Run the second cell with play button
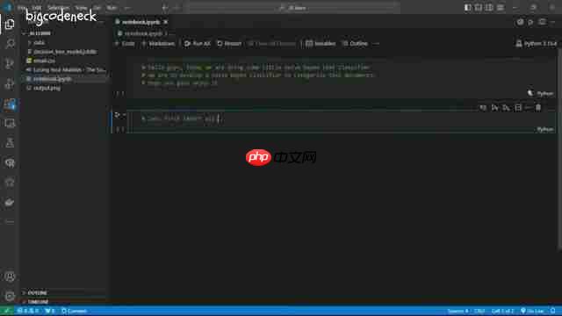 tap(117, 115)
